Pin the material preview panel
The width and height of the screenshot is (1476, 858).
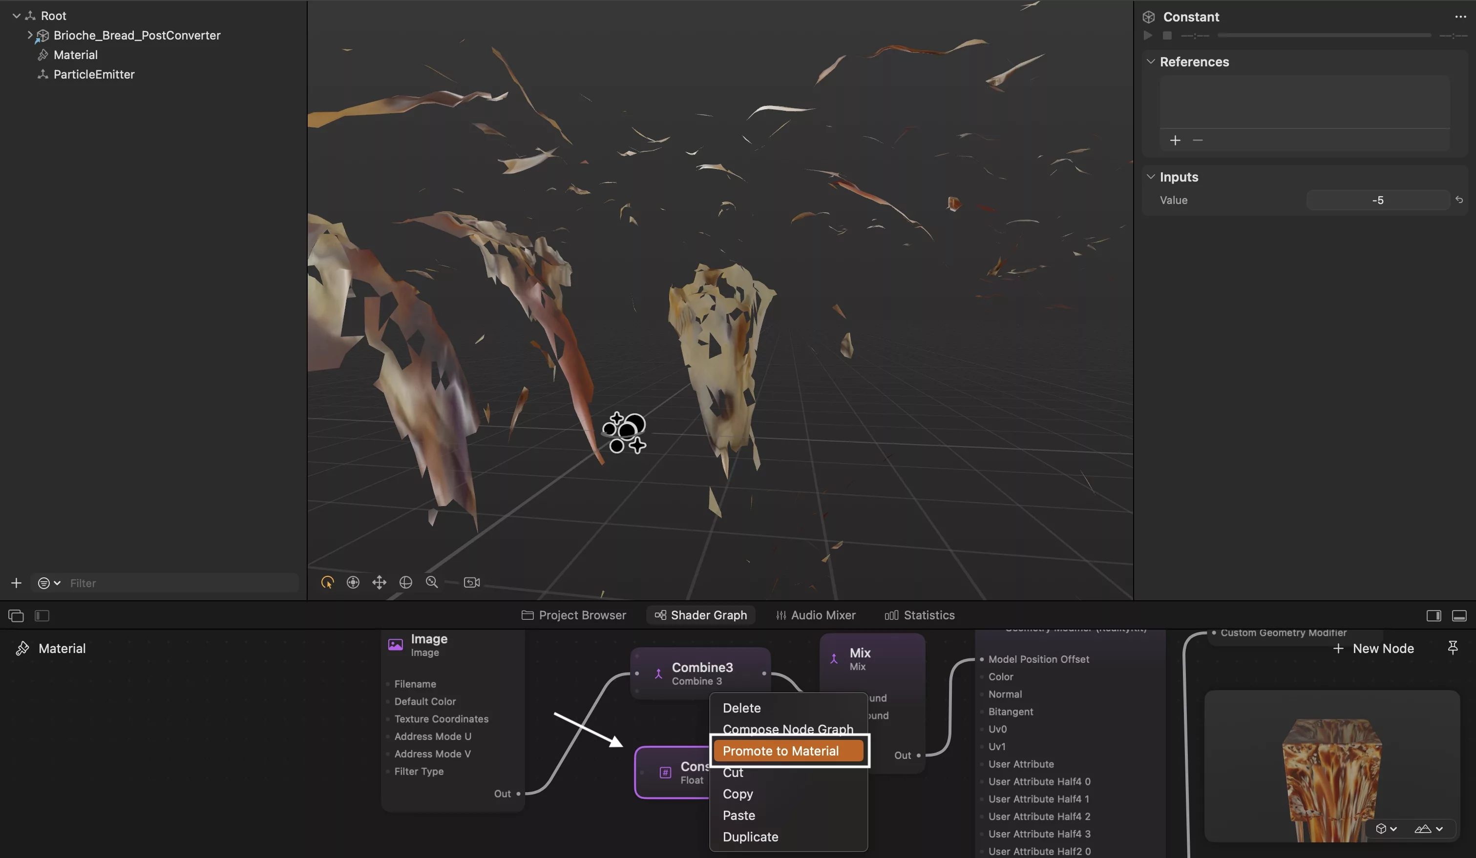coord(1453,647)
